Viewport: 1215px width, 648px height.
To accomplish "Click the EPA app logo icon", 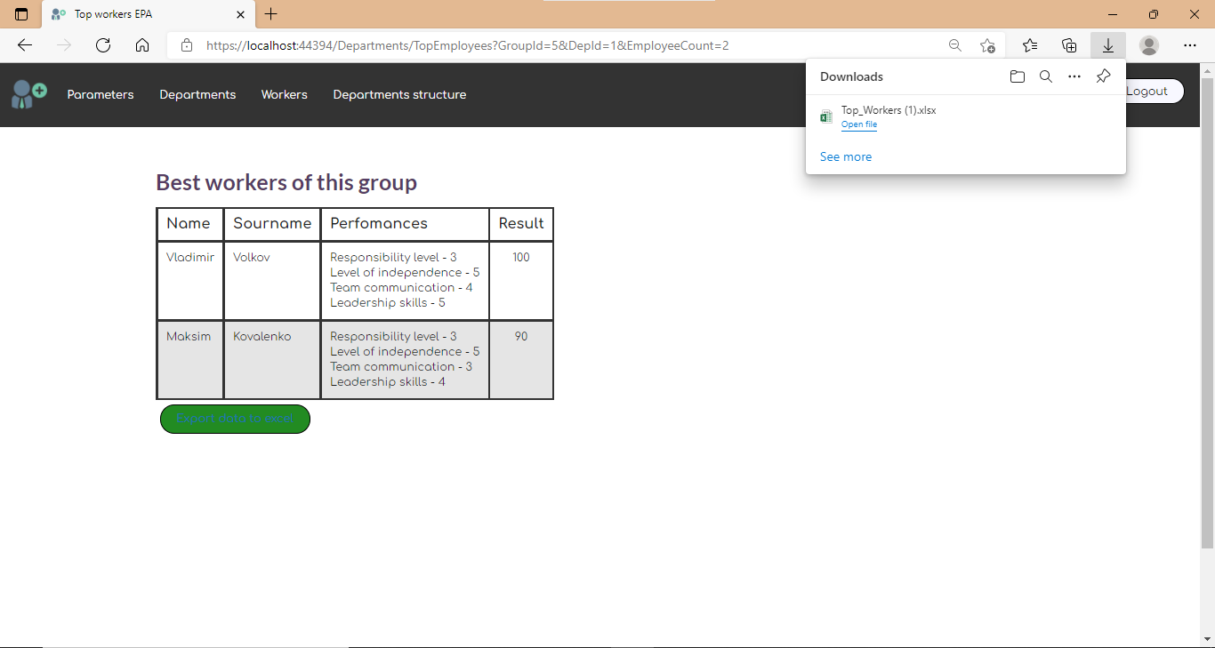I will (28, 94).
